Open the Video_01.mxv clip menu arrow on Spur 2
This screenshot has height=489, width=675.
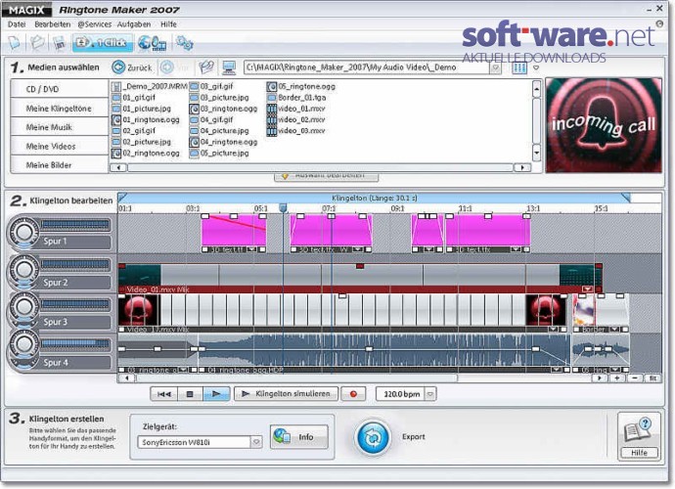pyautogui.click(x=587, y=289)
